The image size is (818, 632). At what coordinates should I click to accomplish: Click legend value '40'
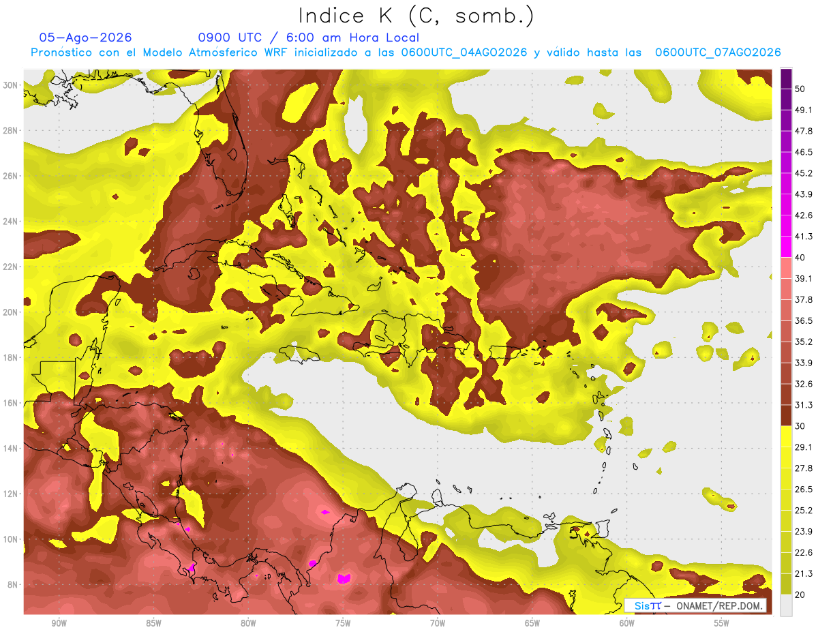[x=801, y=257]
